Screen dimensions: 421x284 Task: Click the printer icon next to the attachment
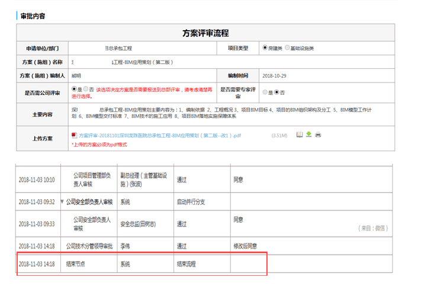click(318, 135)
